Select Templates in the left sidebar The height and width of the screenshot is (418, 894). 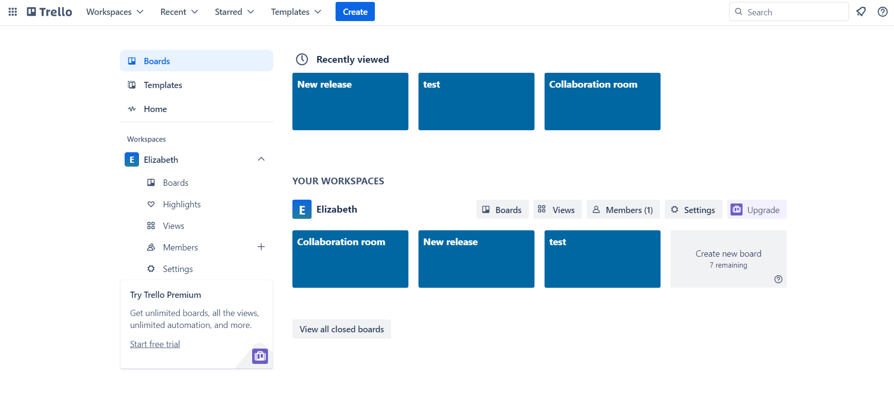(163, 85)
